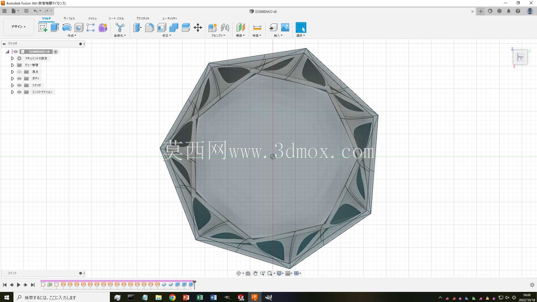Select the Revolve tool
This screenshot has height=302, width=537.
67,28
